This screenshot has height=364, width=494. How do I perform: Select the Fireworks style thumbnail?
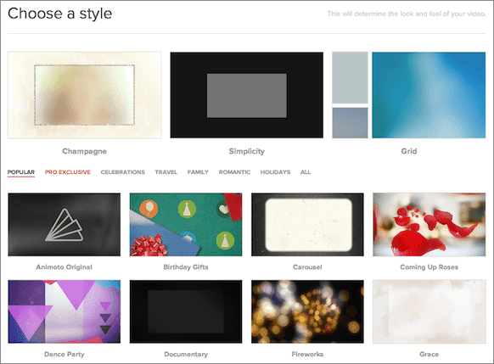click(x=307, y=311)
